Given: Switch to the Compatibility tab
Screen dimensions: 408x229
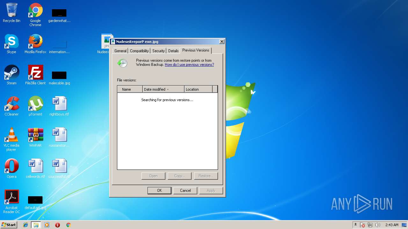Looking at the screenshot, I should point(139,51).
